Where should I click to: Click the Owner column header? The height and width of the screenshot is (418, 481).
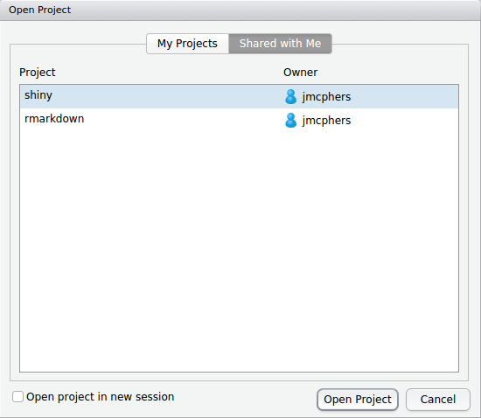(x=300, y=73)
